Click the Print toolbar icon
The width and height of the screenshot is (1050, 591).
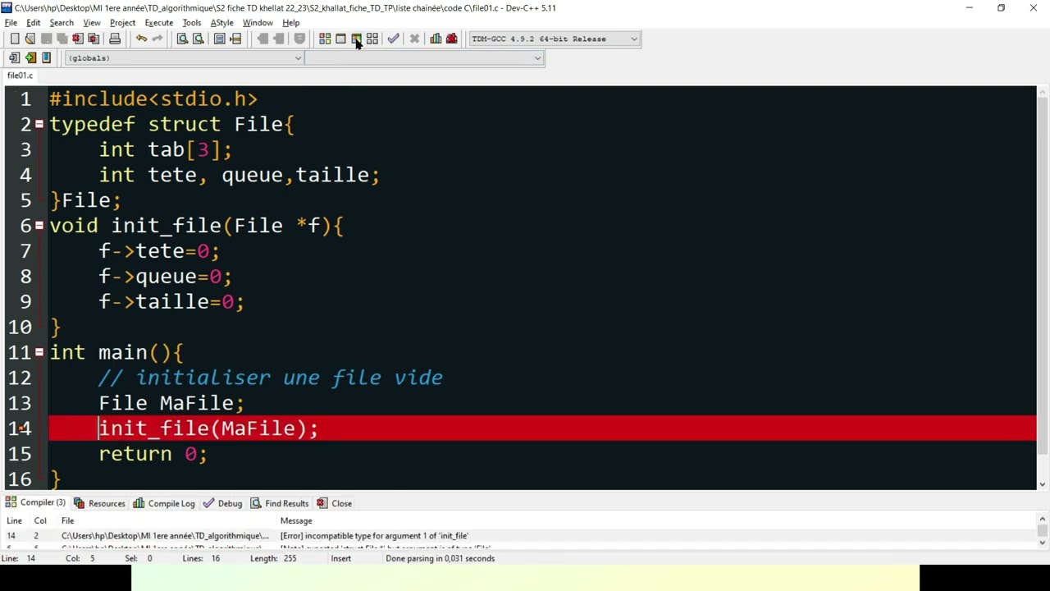coord(115,39)
